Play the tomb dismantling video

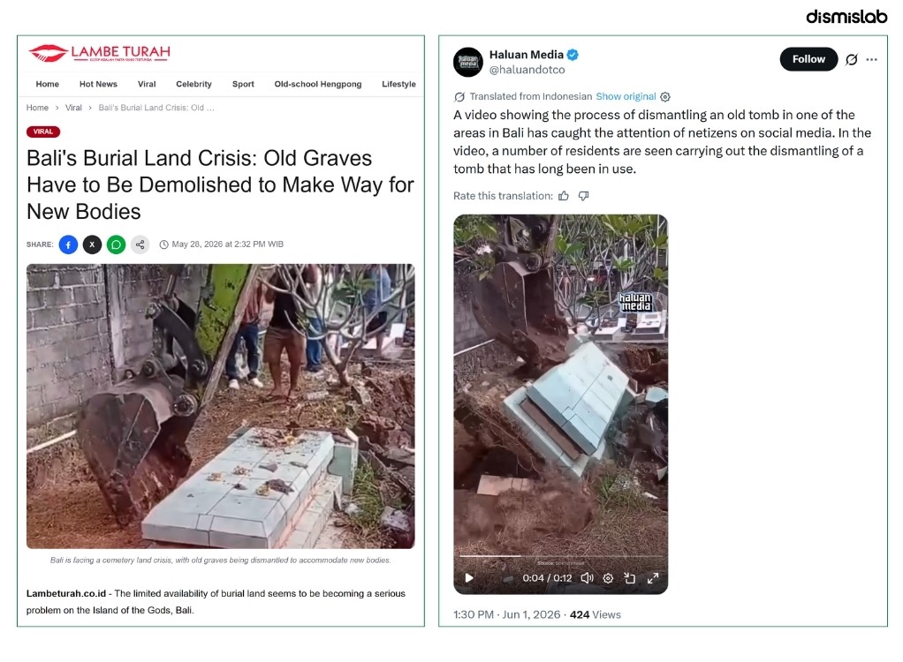(469, 578)
